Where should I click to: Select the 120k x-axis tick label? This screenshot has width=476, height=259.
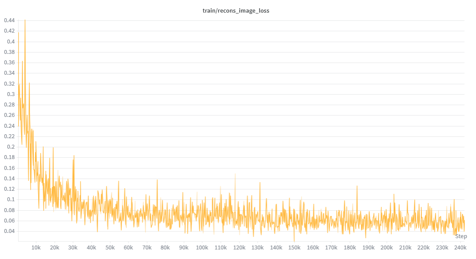coord(239,248)
